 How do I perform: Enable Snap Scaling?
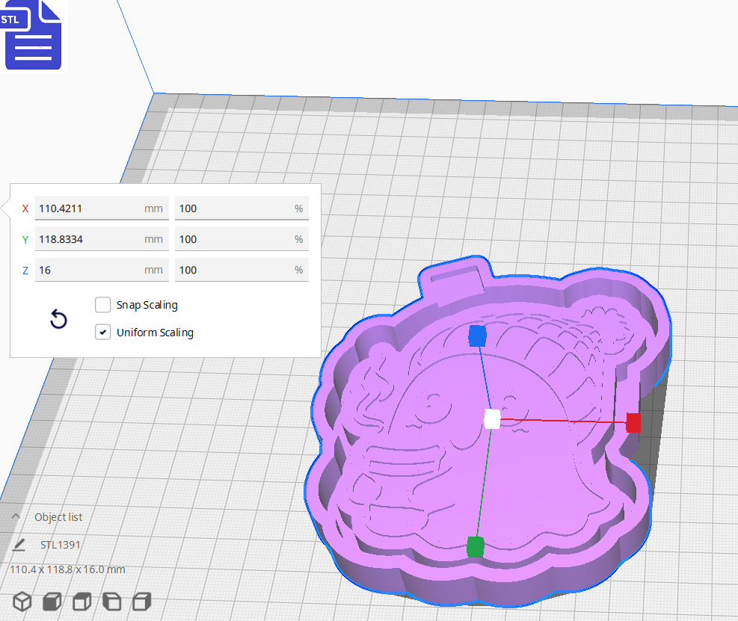pyautogui.click(x=102, y=305)
